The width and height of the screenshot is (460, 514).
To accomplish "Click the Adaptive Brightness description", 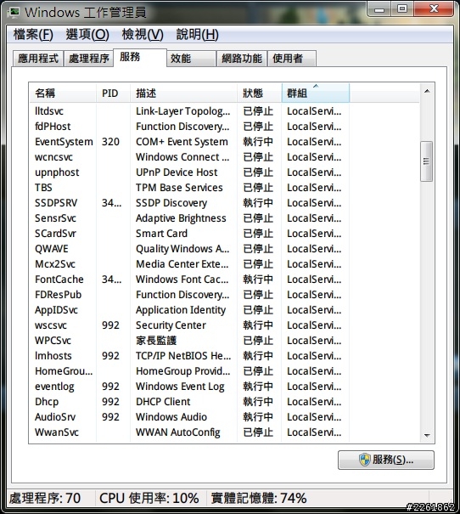I will pos(181,218).
